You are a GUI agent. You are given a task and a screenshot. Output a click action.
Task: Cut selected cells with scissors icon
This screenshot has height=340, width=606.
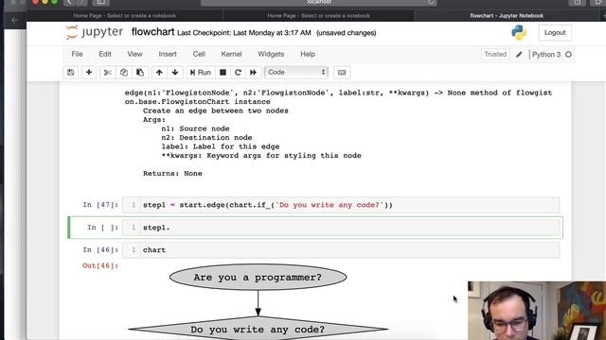[107, 73]
